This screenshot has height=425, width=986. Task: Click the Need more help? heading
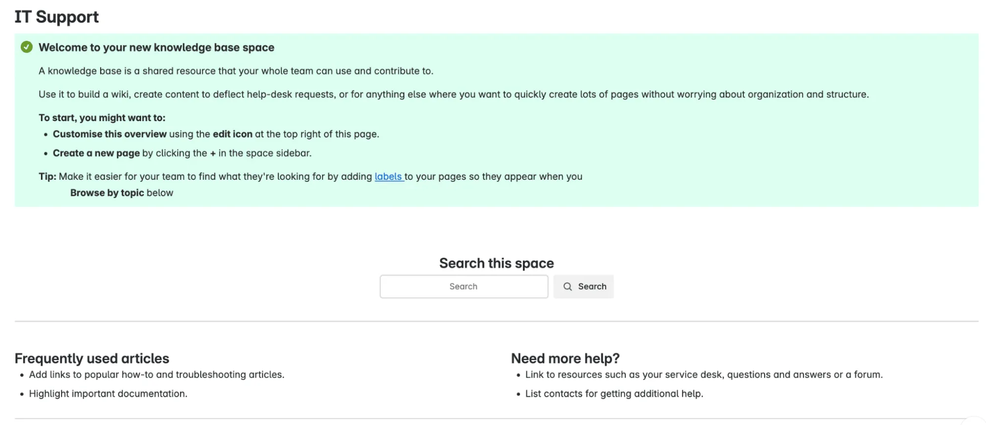565,358
